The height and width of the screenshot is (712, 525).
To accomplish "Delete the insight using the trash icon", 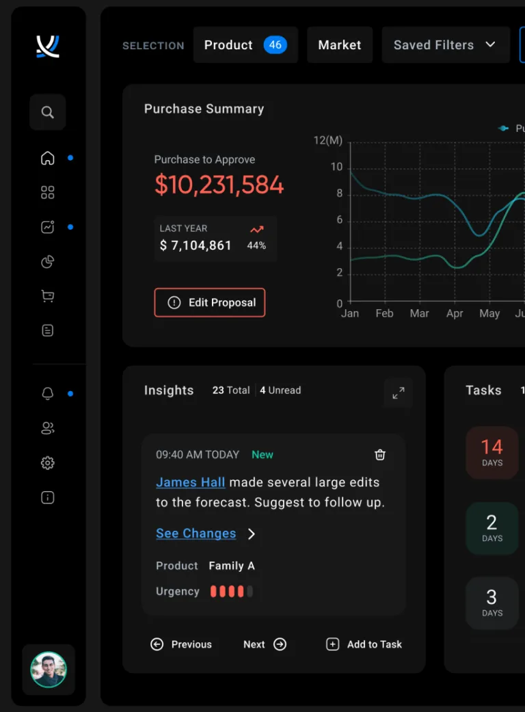I will coord(380,454).
